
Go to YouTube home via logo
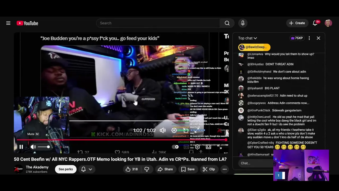coord(27,23)
